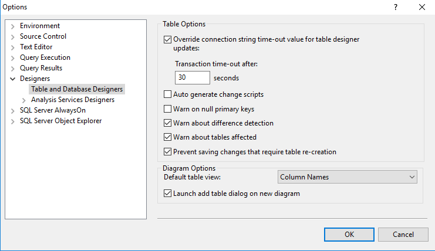Viewport: 435px width, 251px height.
Task: Expand SQL Server AlwaysOn chevron
Action: [12, 111]
